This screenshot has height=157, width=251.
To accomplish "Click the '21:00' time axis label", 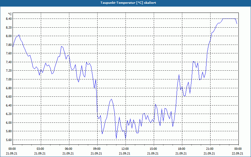I will [x=210, y=149].
